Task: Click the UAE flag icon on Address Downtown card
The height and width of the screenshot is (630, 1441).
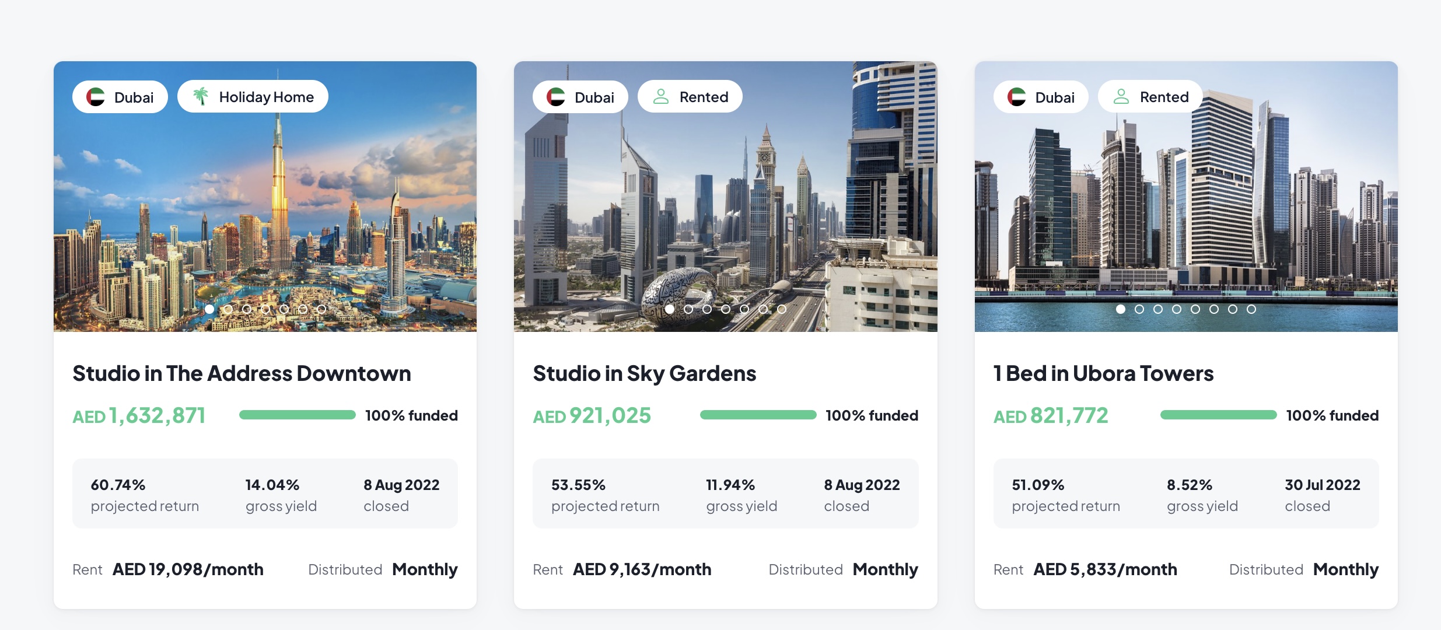Action: [x=96, y=97]
